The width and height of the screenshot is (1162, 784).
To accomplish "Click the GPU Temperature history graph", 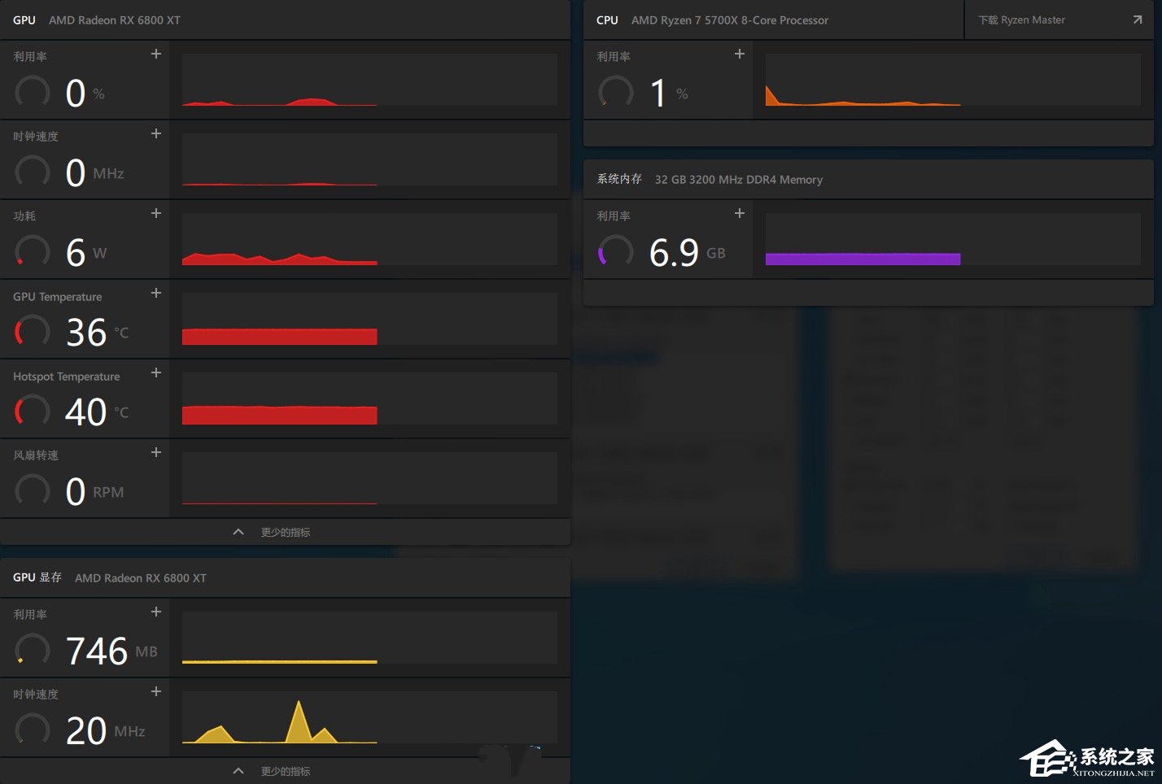I will pos(369,319).
